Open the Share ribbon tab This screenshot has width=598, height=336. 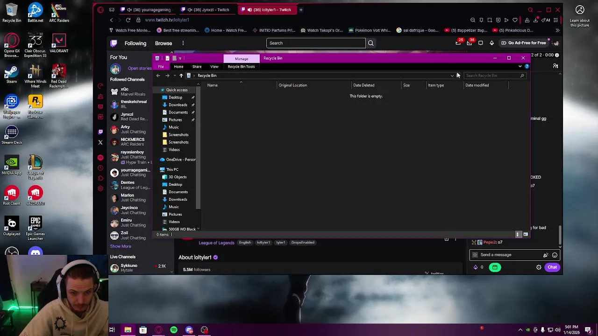tap(197, 67)
